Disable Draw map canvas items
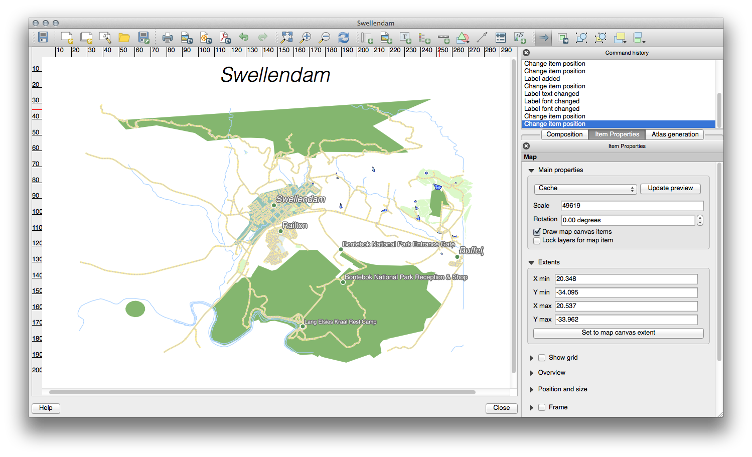The width and height of the screenshot is (752, 457). click(537, 232)
